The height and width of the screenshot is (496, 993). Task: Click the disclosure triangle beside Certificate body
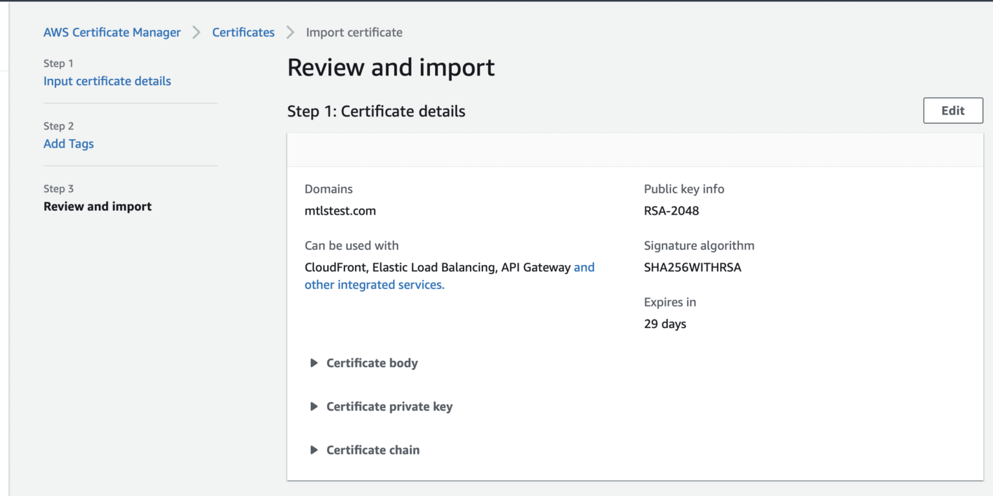(314, 363)
